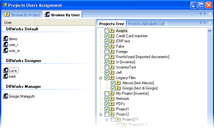This screenshot has height=128, width=214.
Task: Select the Projects Tree tab
Action: pos(112,24)
